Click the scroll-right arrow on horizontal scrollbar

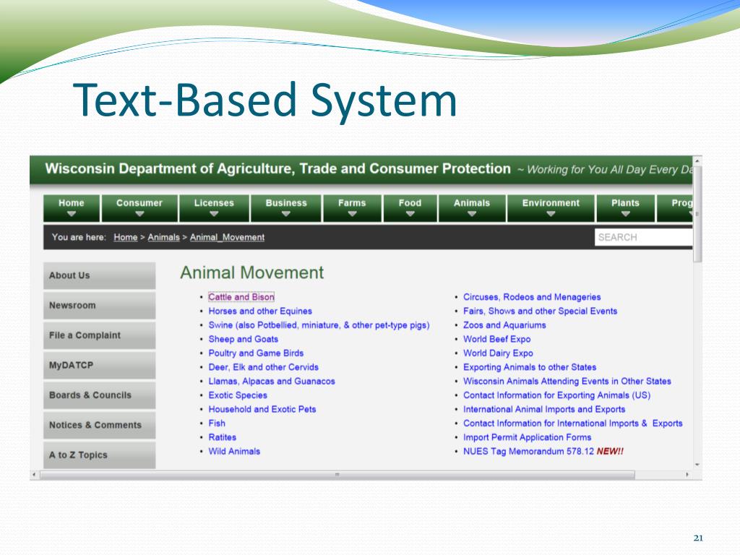coord(687,474)
